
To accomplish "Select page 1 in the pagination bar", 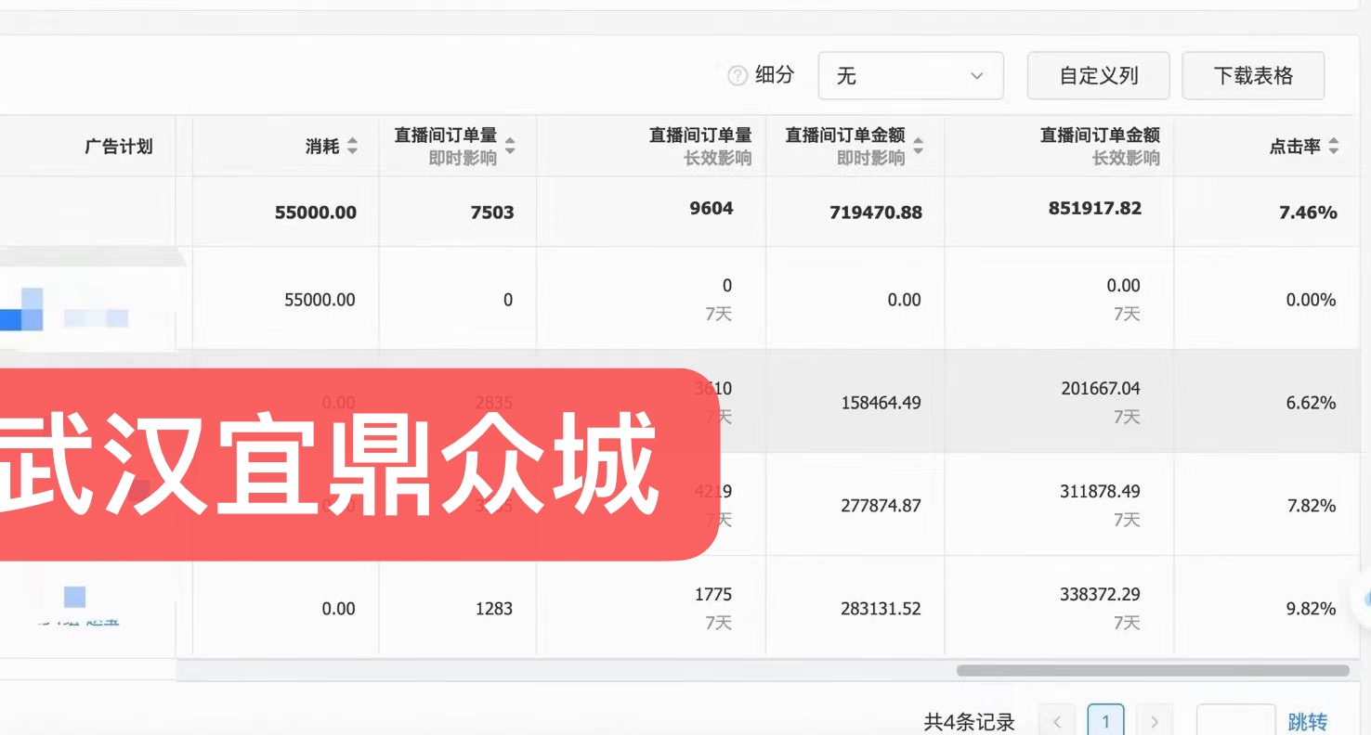I will (x=1105, y=720).
